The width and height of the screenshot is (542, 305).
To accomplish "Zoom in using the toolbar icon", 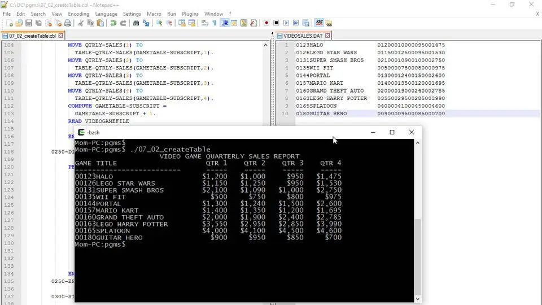I will click(x=159, y=23).
